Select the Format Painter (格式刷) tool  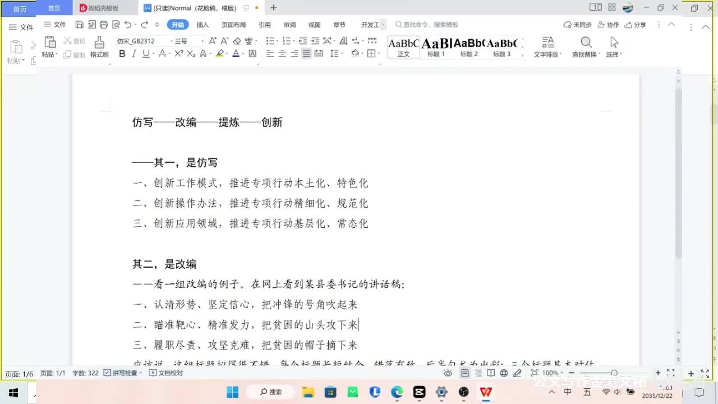click(99, 47)
